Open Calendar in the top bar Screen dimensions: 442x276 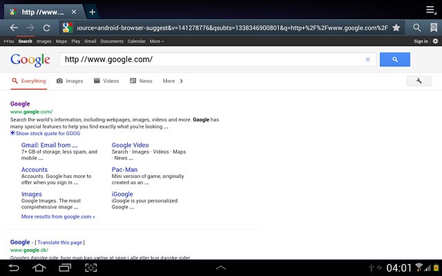(137, 41)
